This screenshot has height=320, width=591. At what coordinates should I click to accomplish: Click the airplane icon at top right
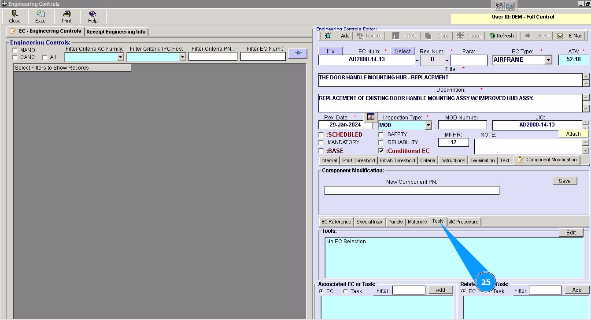499,6
